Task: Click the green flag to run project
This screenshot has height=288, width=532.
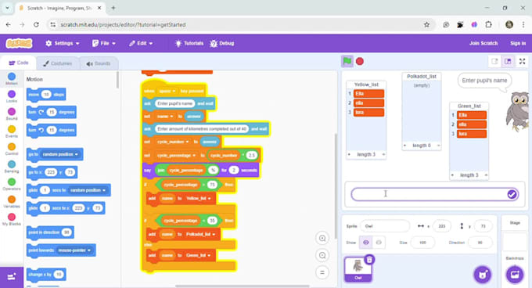Action: tap(347, 61)
